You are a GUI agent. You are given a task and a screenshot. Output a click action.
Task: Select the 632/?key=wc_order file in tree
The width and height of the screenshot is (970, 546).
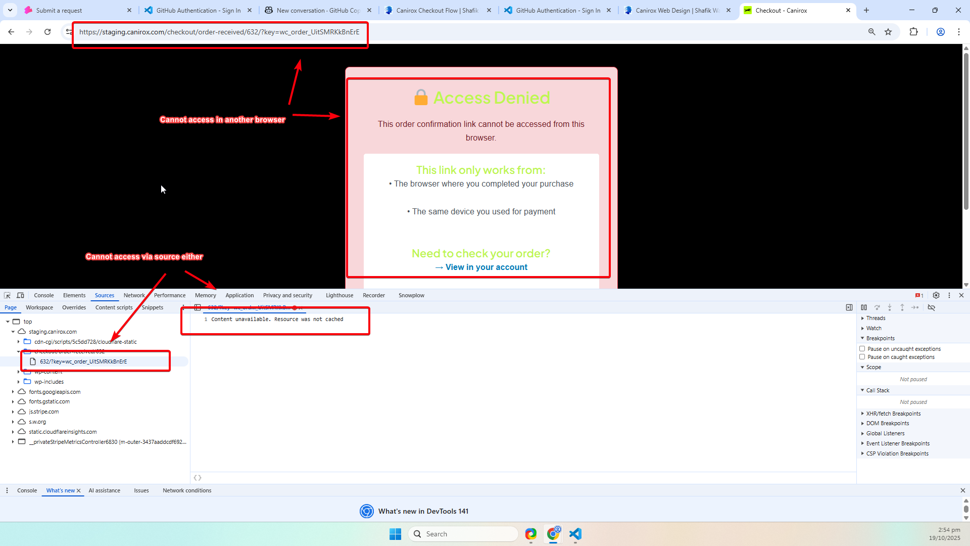(83, 361)
